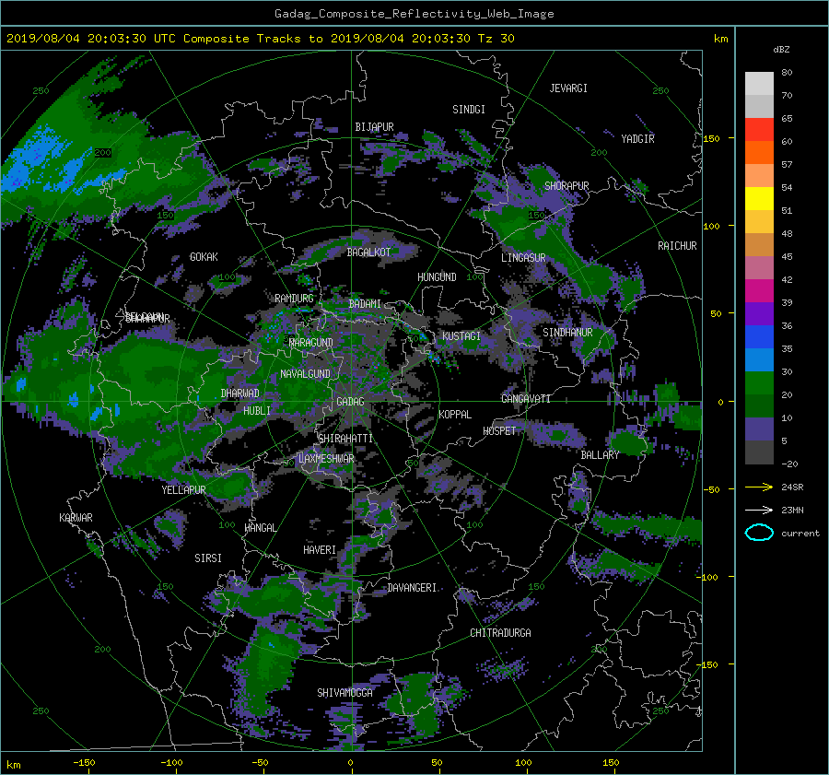Click the '-100' right axis tick label

(708, 577)
